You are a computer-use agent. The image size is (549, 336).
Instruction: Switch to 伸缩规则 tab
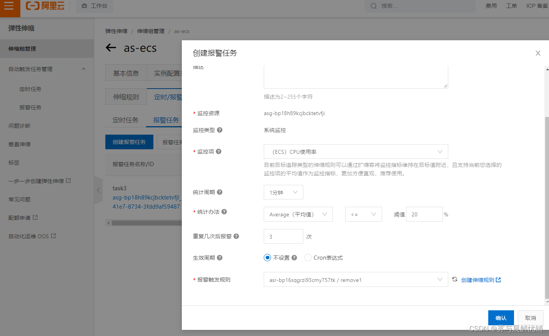tap(126, 97)
